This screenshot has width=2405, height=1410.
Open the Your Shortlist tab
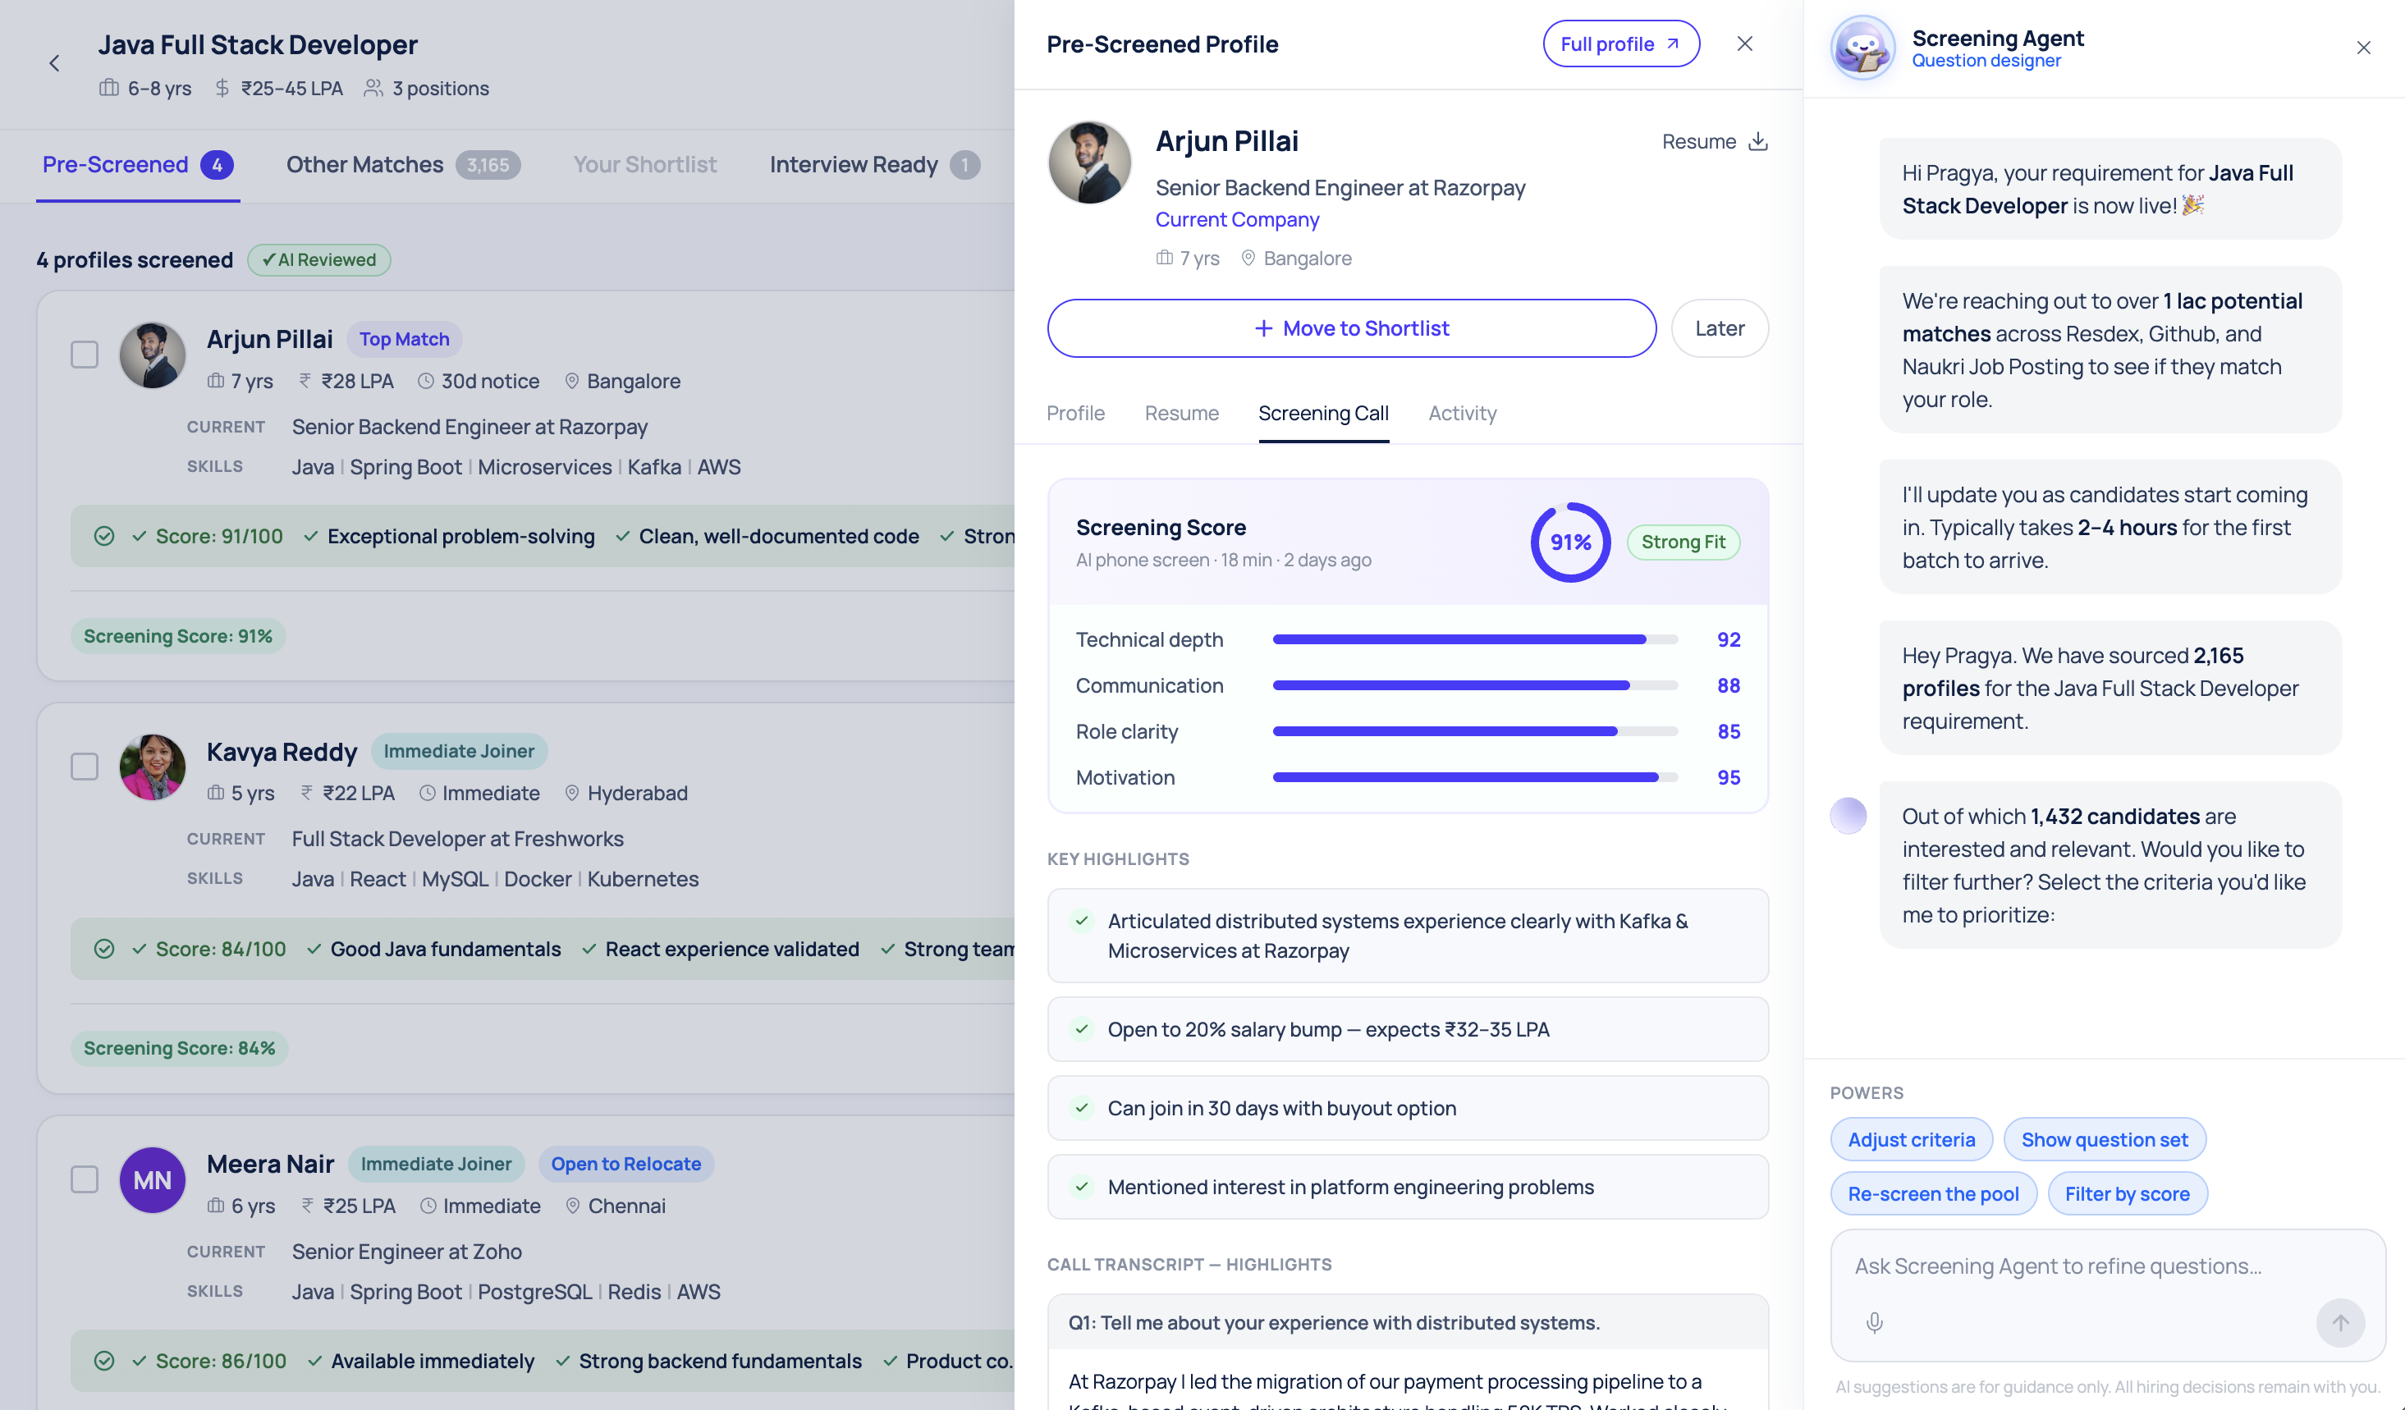(644, 165)
